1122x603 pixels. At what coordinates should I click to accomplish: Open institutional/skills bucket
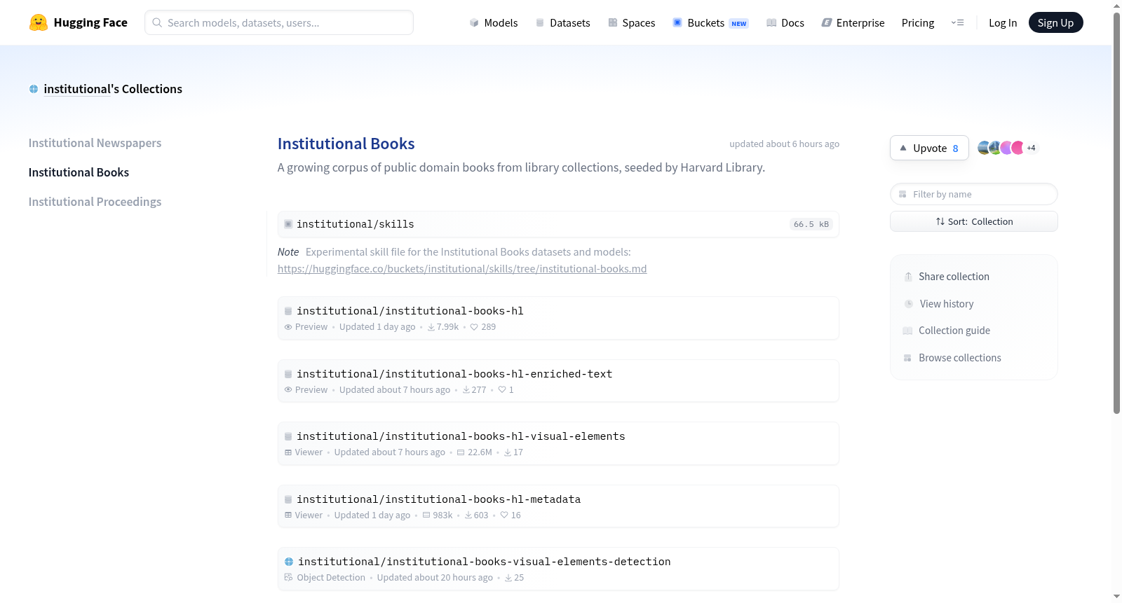pos(355,224)
